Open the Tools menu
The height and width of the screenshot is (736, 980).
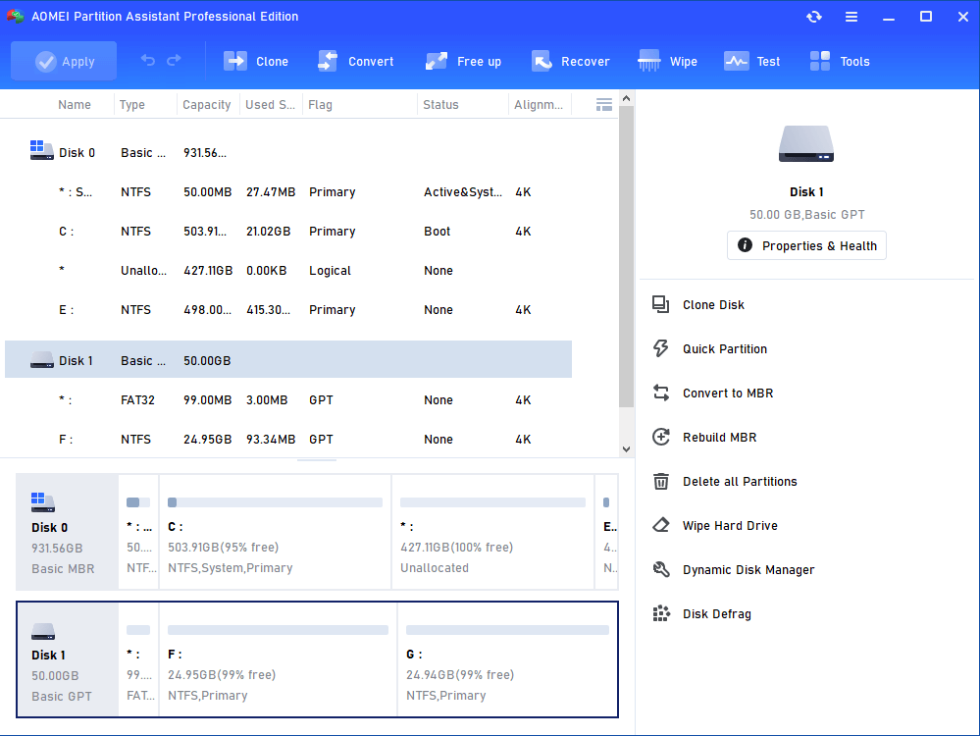point(840,61)
